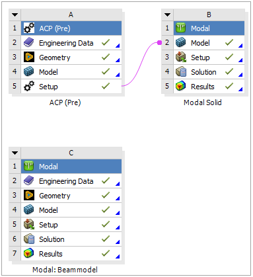253x277 pixels.
Task: Click column header letter B
Action: point(209,15)
